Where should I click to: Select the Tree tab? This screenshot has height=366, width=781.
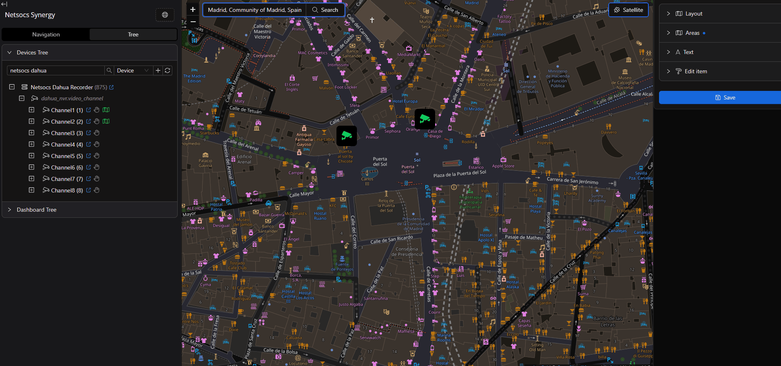tap(133, 34)
